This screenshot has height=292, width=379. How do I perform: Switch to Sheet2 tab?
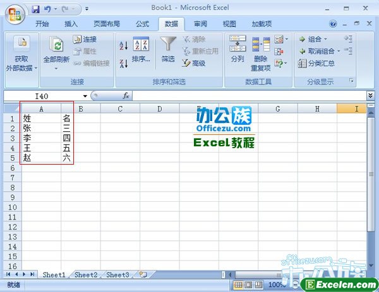[86, 275]
